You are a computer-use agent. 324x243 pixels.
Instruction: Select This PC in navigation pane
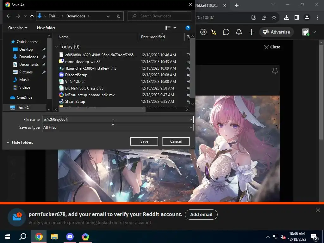coord(23,108)
